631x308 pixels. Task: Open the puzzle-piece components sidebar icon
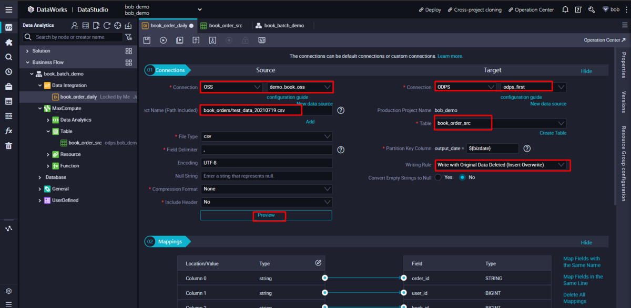[8, 42]
